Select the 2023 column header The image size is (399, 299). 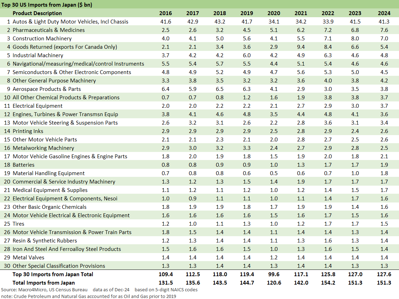pyautogui.click(x=355, y=13)
